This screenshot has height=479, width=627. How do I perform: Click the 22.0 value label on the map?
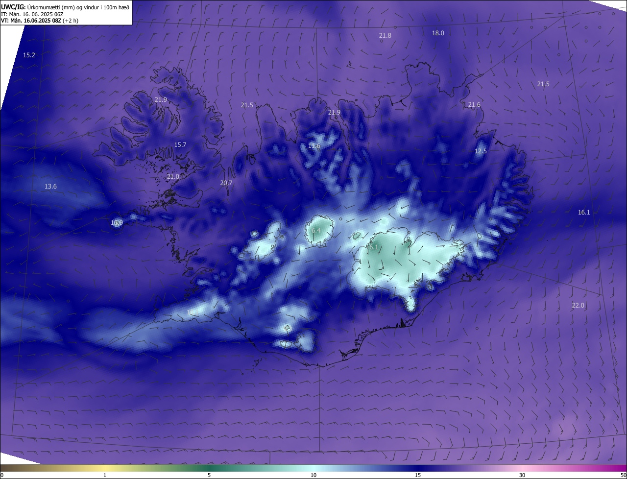(x=578, y=306)
